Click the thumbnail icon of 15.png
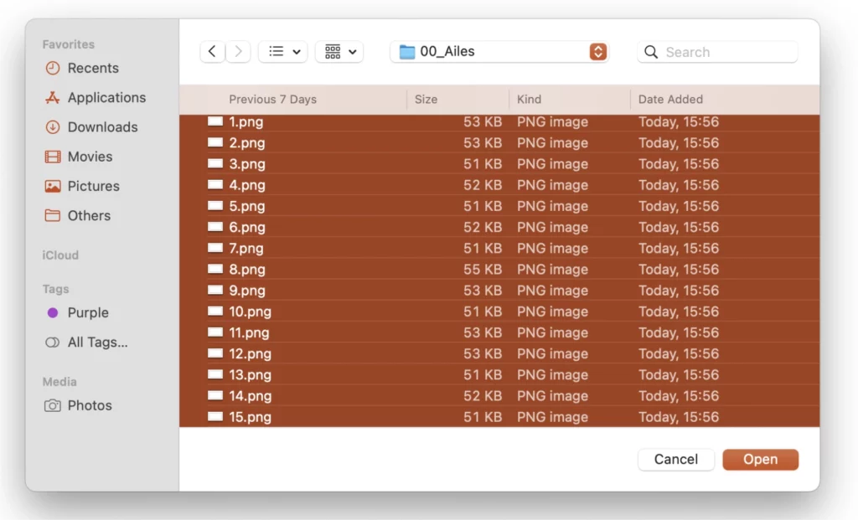Screen dimensions: 858x520 pos(215,416)
